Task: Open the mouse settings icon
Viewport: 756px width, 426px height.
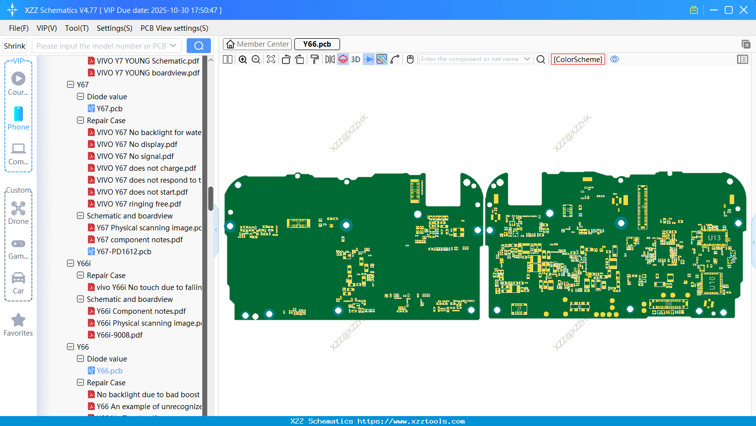Action: click(x=410, y=60)
